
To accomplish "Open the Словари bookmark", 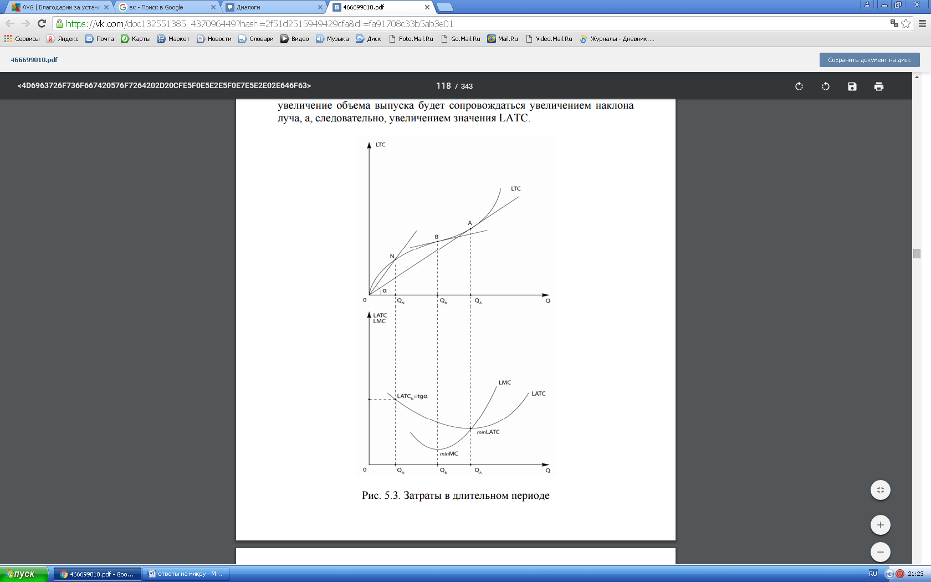I will point(256,39).
